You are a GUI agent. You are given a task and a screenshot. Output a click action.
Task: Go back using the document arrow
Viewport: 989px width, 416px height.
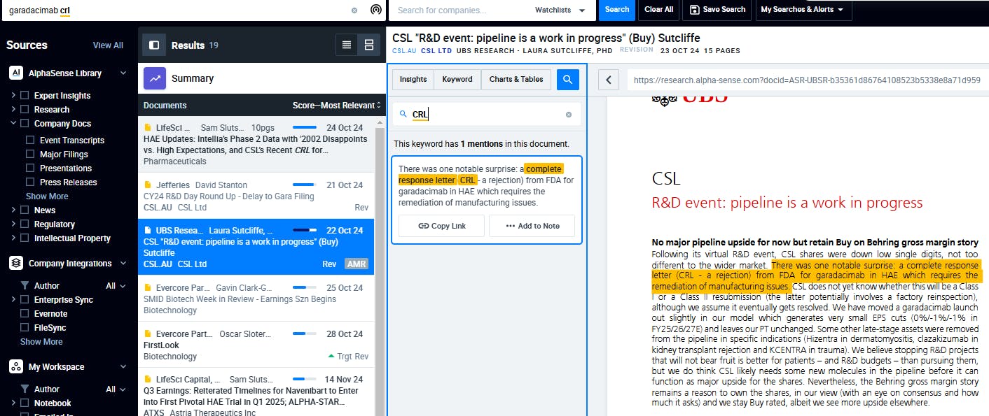click(x=609, y=80)
